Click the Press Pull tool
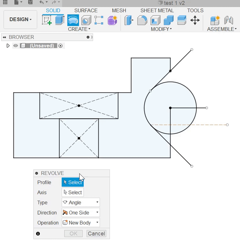The width and height of the screenshot is (240, 241). pos(129,20)
